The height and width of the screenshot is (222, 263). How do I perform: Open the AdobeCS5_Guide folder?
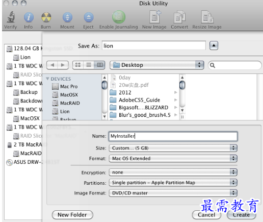pos(135,100)
